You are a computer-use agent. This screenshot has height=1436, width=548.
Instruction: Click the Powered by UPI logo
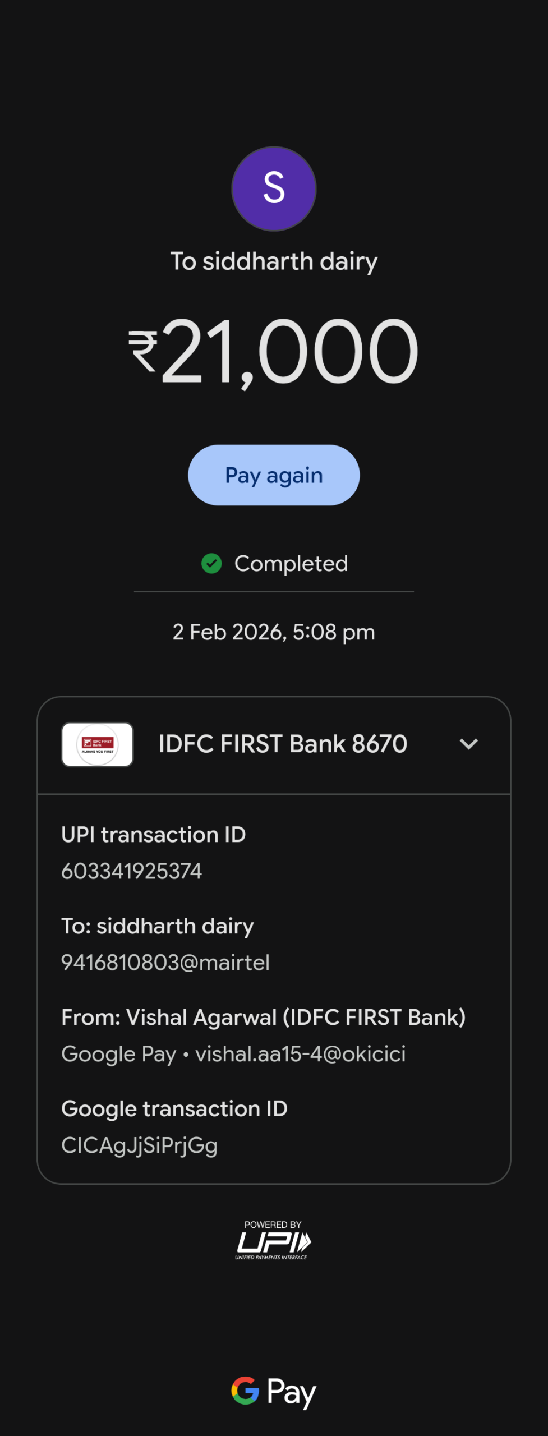pos(273,1241)
